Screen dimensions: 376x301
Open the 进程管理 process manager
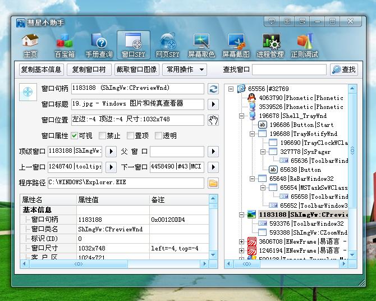[270, 45]
